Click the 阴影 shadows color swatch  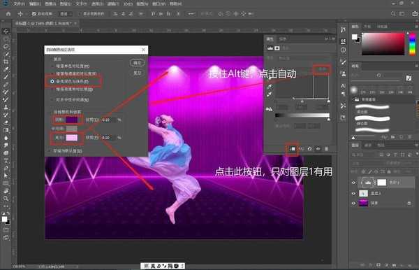72,120
